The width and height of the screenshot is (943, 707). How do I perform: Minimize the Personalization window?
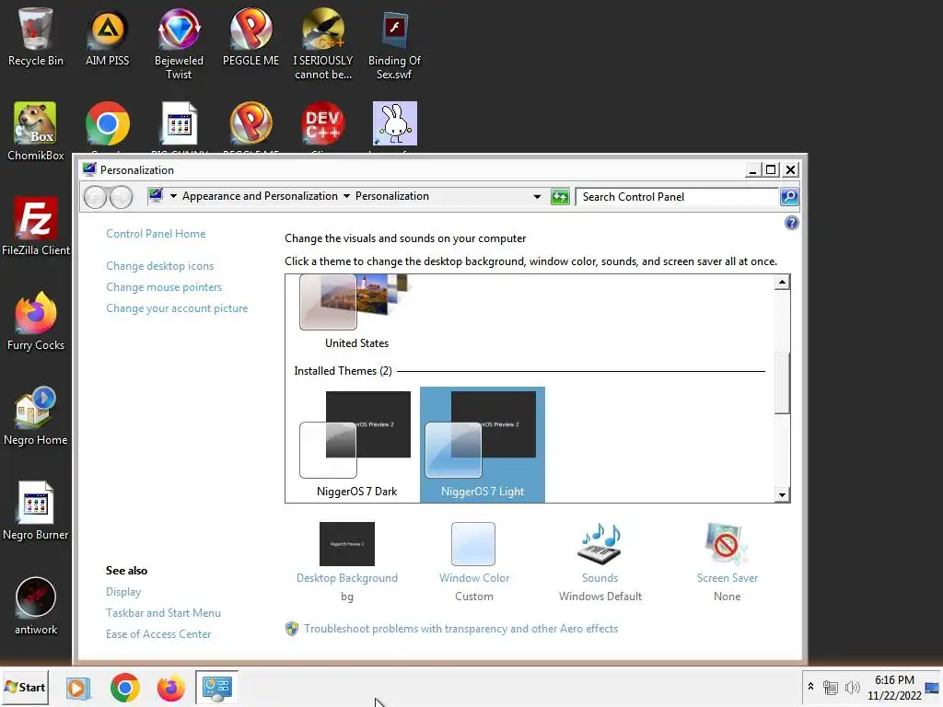coord(752,170)
